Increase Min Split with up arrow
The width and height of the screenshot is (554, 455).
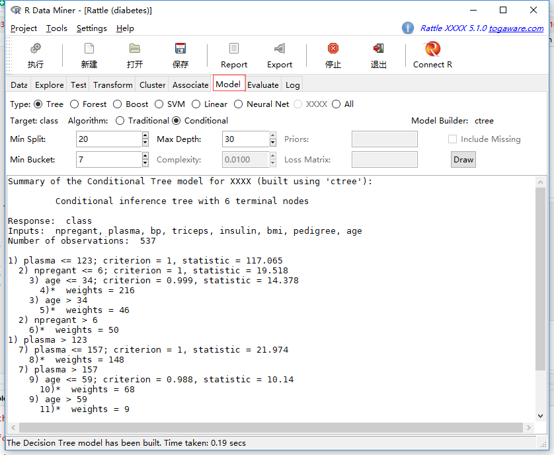click(x=145, y=135)
